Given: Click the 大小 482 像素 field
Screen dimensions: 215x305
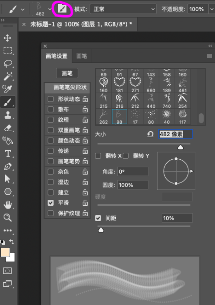Looking at the screenshot, I should (x=175, y=134).
